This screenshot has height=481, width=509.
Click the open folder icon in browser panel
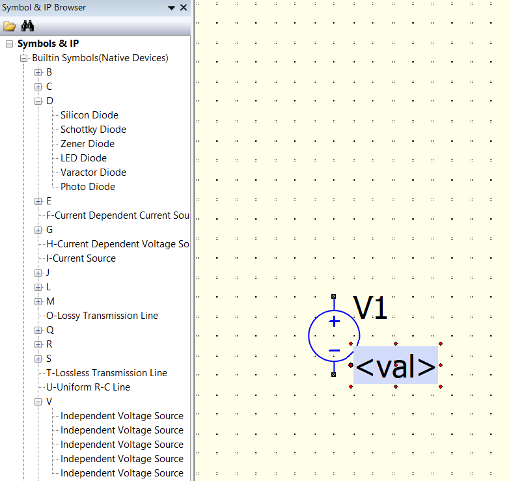[x=9, y=27]
